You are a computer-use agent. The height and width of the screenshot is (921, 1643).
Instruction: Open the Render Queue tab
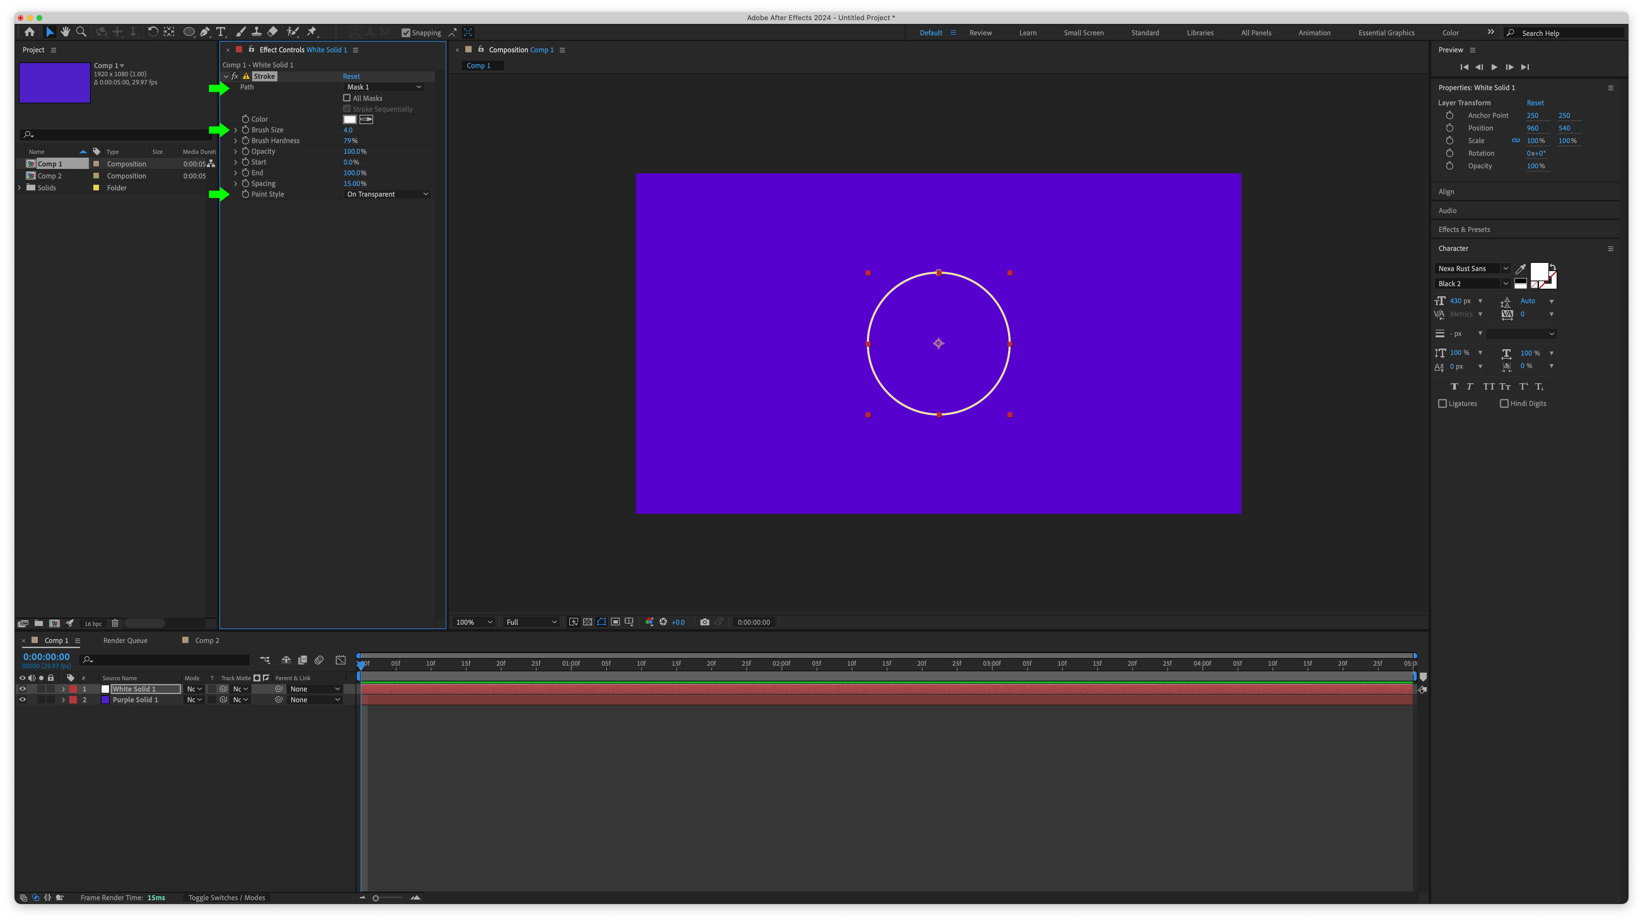(125, 640)
